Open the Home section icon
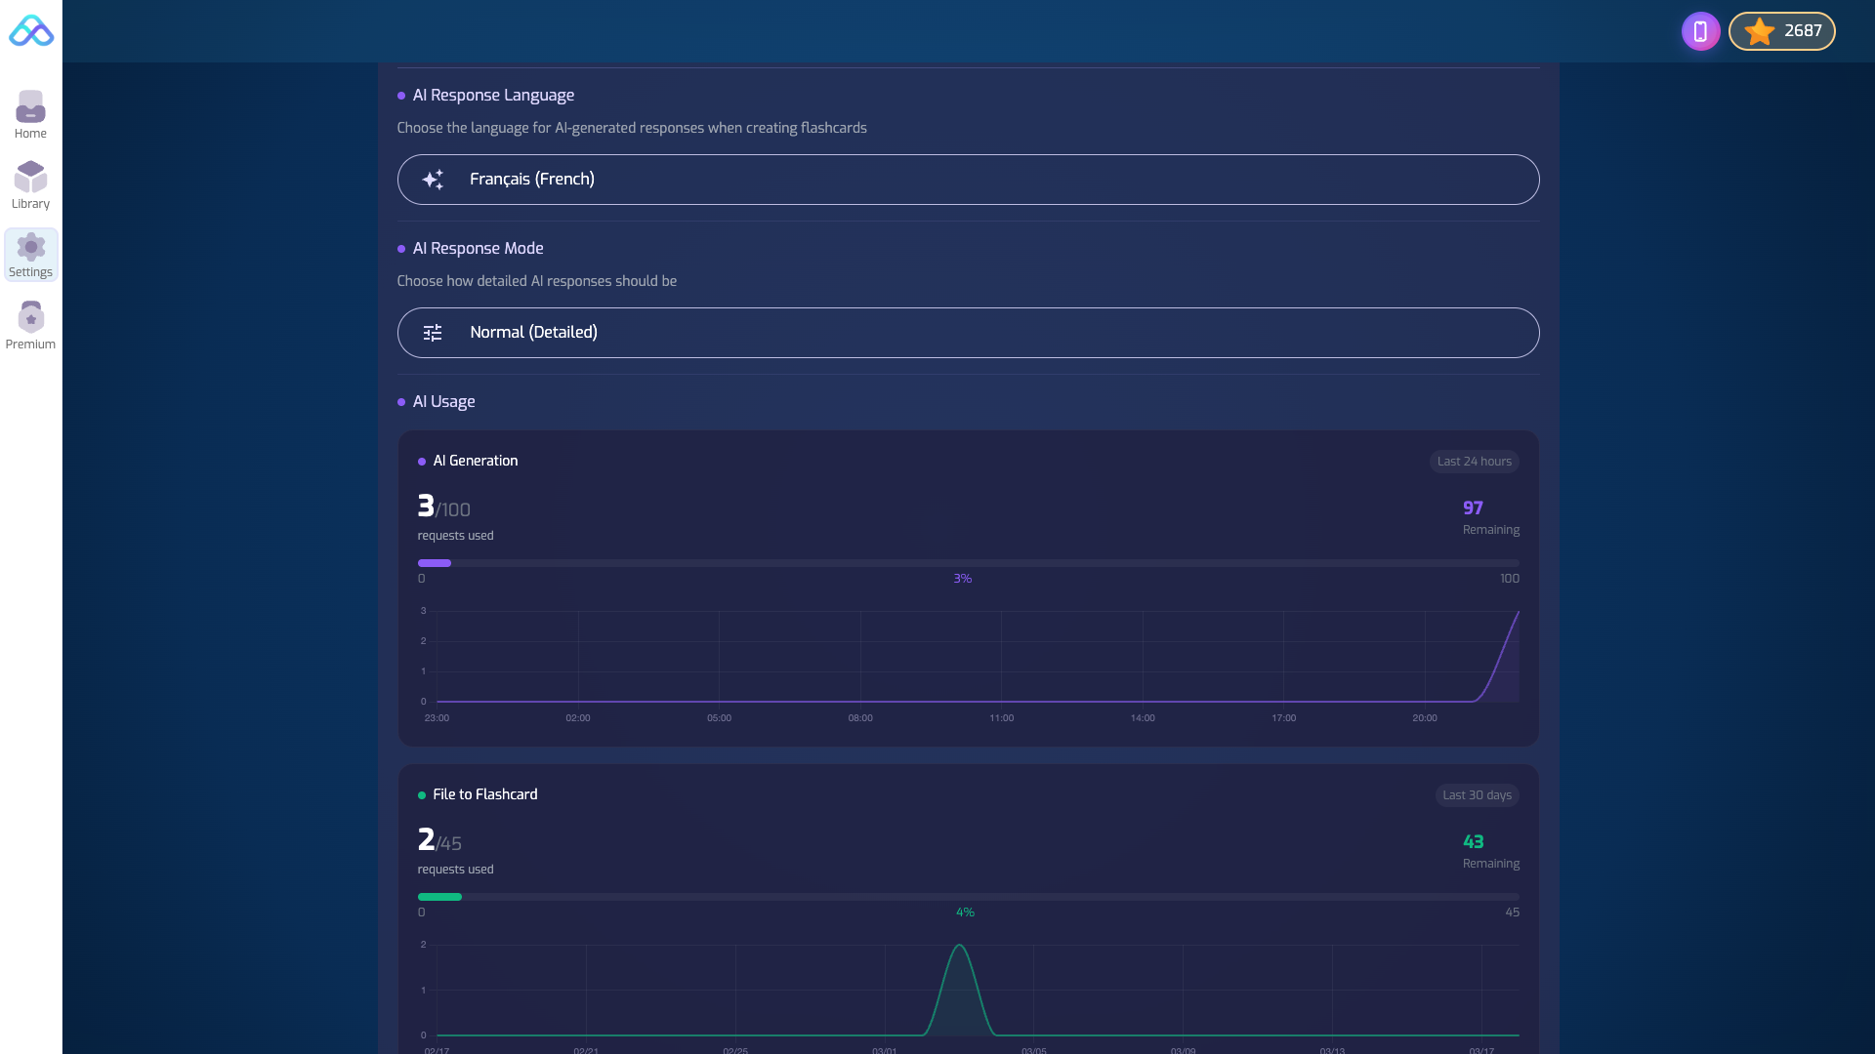This screenshot has height=1054, width=1875. pos(30,106)
